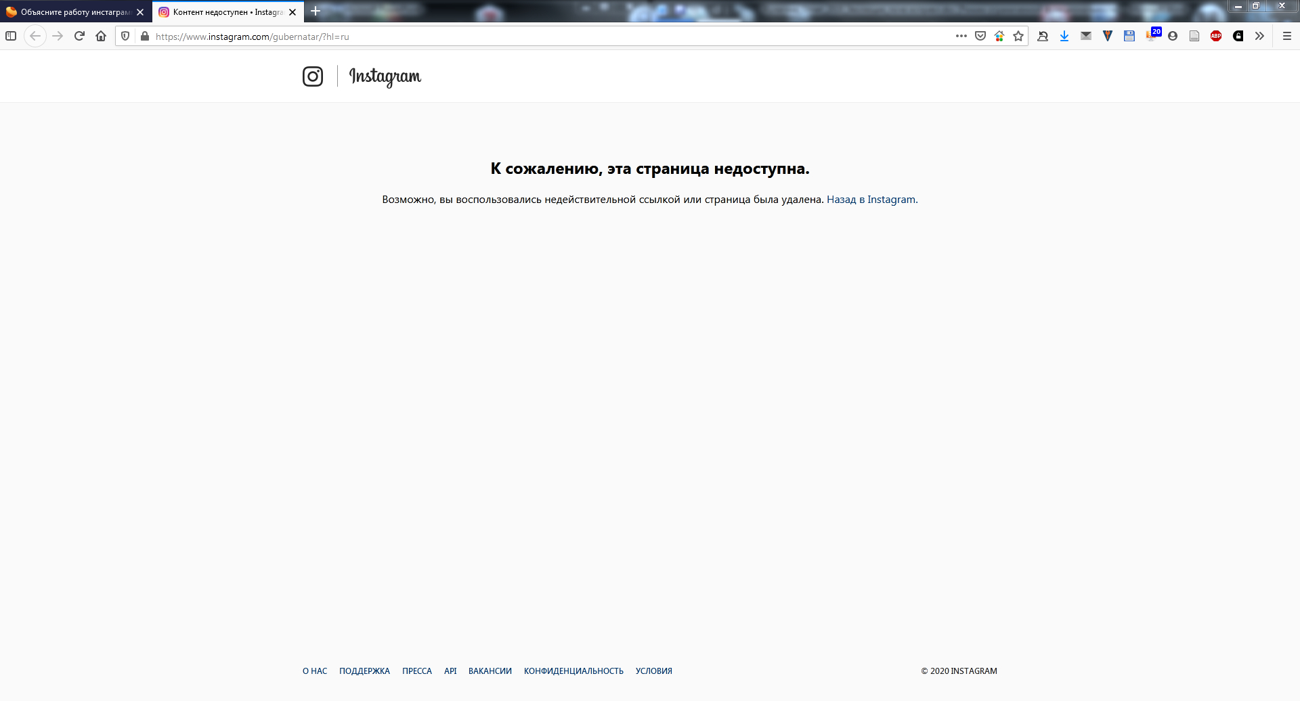Close the 'Объясните работу инстаграм' tab
The height and width of the screenshot is (701, 1300).
tap(140, 12)
